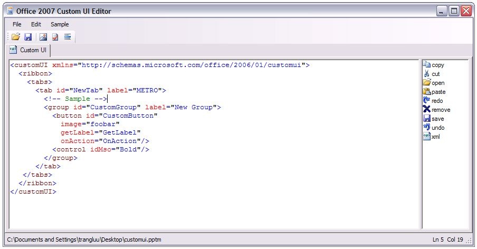This screenshot has height=249, width=477.
Task: Click the button id="CustomButton" line
Action: point(105,116)
